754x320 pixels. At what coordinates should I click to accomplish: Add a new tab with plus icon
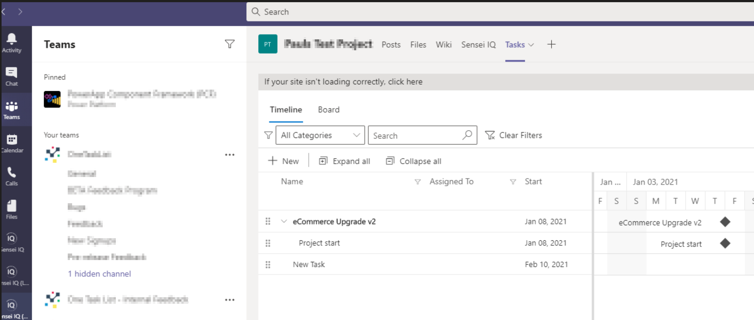click(551, 44)
